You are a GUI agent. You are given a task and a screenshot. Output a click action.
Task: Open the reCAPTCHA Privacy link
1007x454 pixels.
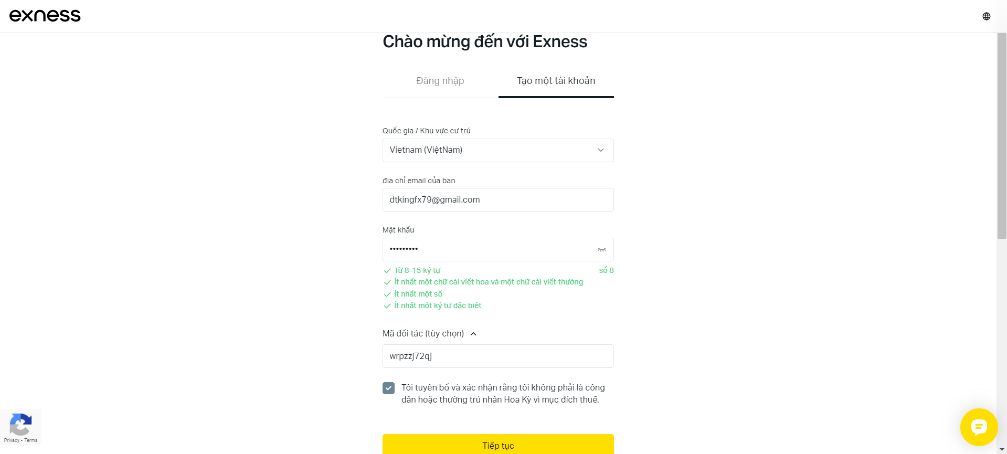pyautogui.click(x=12, y=440)
